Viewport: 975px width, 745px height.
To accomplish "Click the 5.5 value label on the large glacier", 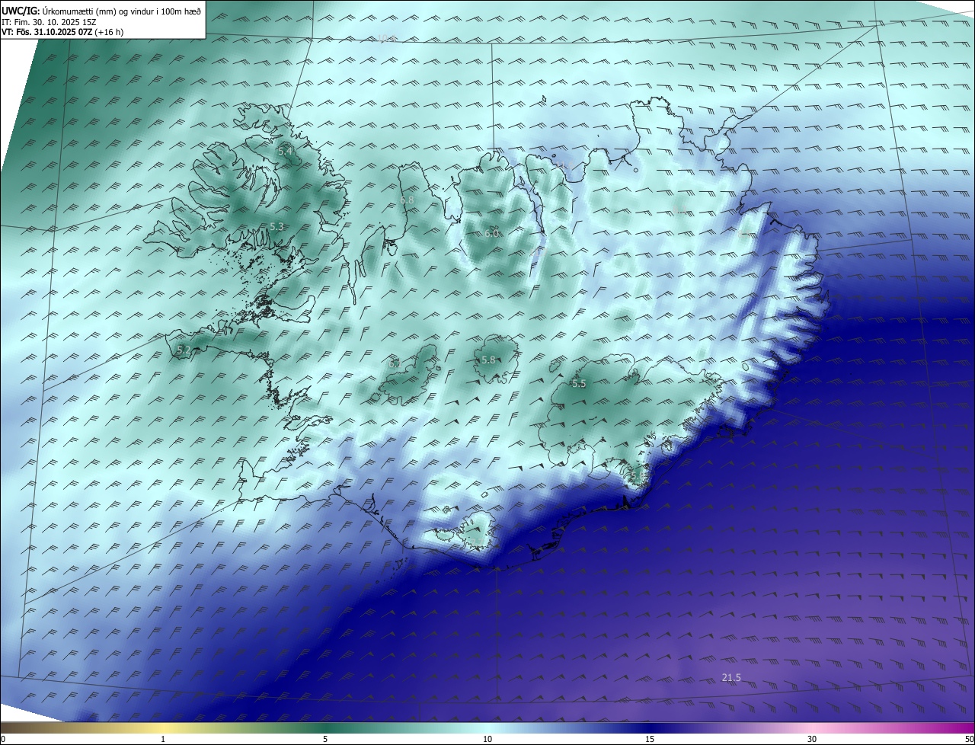I will click(579, 383).
